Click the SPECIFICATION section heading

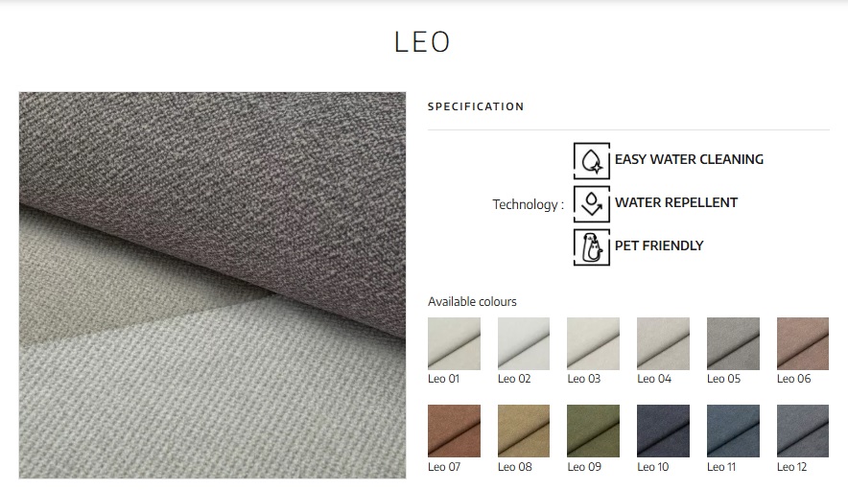coord(476,106)
